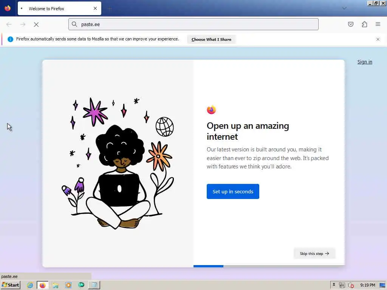
Task: Select the Welcome to Firefox tab
Action: click(59, 8)
